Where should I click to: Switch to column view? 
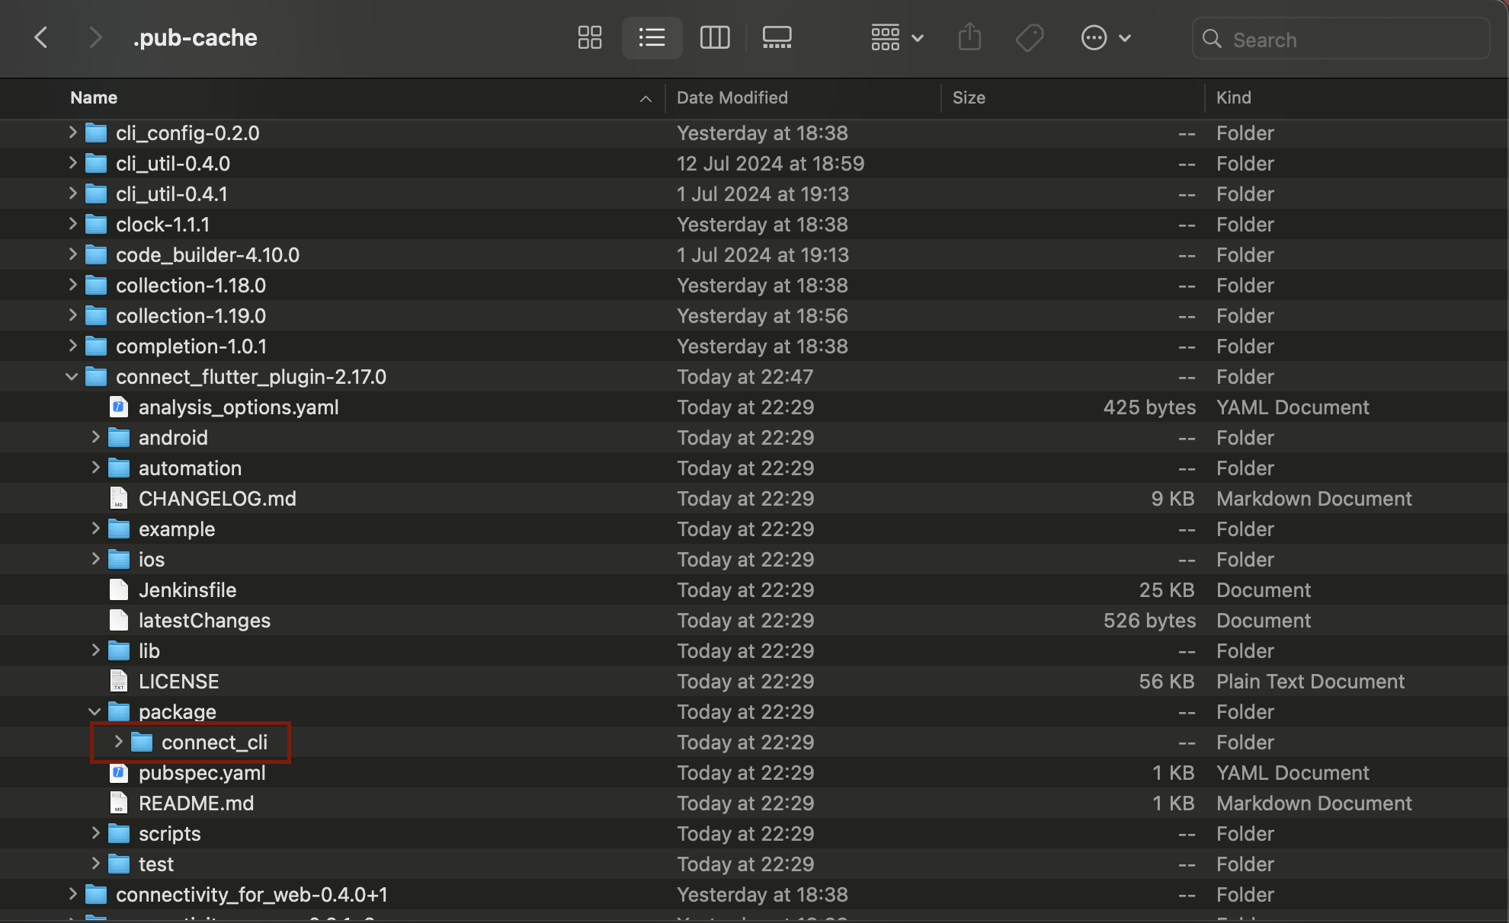click(715, 37)
